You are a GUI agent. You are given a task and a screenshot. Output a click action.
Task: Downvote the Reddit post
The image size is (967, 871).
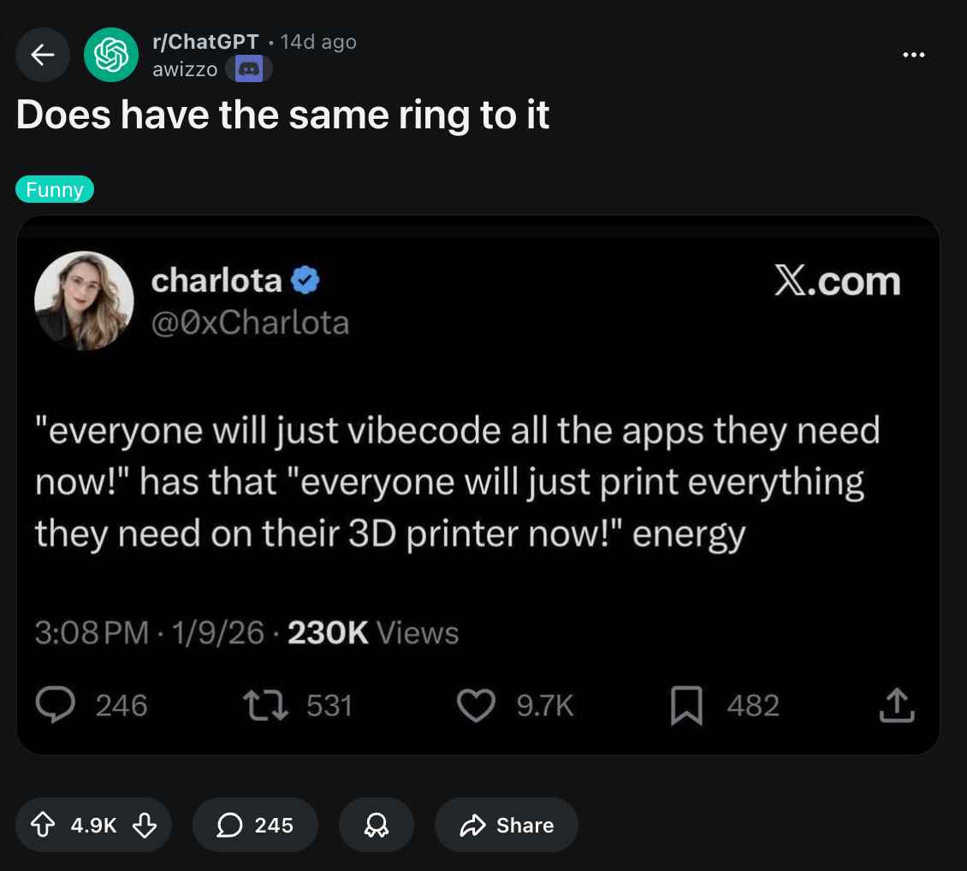(x=145, y=825)
